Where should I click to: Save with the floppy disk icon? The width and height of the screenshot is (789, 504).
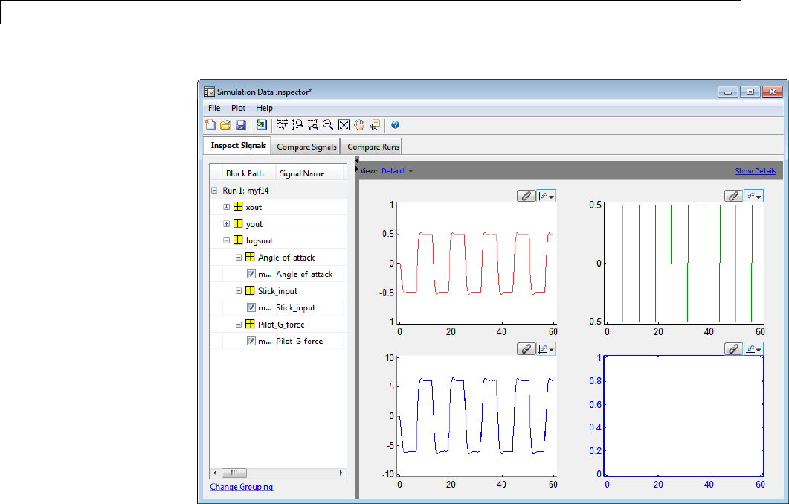coord(240,125)
